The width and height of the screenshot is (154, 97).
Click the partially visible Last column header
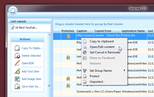[x=150, y=31]
